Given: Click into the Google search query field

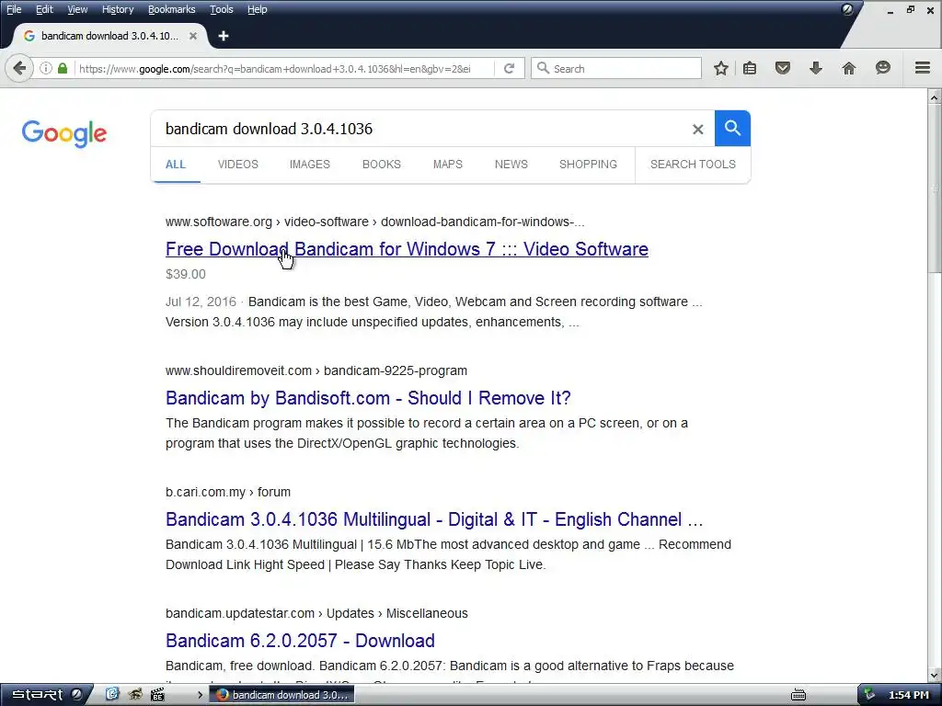Looking at the screenshot, I should 420,129.
